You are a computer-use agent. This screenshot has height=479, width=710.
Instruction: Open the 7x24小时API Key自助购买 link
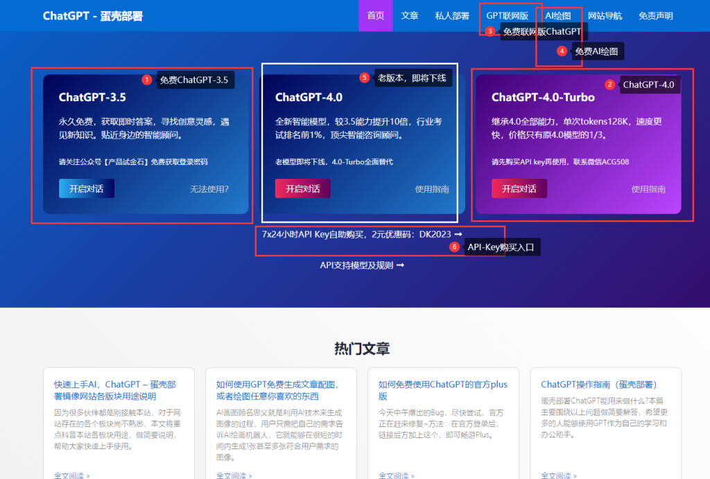click(362, 234)
